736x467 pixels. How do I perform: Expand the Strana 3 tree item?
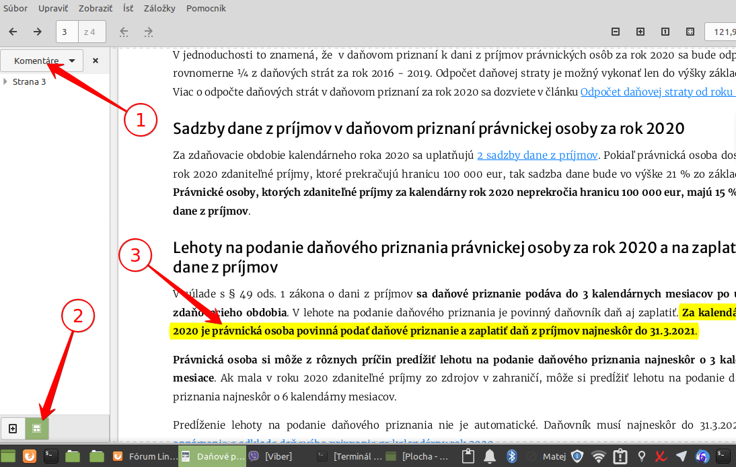[5, 82]
